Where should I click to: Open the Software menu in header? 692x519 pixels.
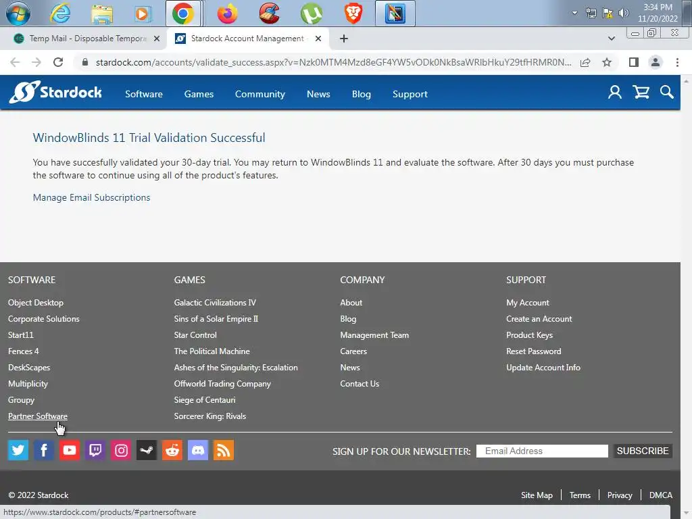tap(144, 94)
